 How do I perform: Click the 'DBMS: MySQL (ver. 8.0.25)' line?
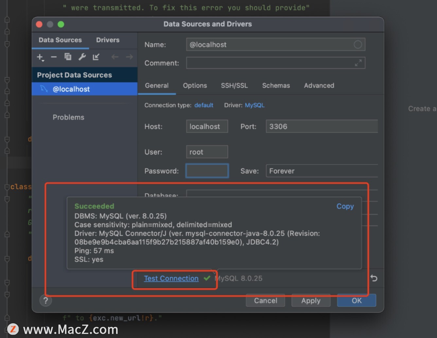pyautogui.click(x=120, y=216)
